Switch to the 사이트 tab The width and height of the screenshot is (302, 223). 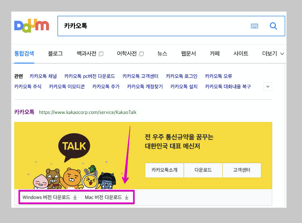(241, 53)
